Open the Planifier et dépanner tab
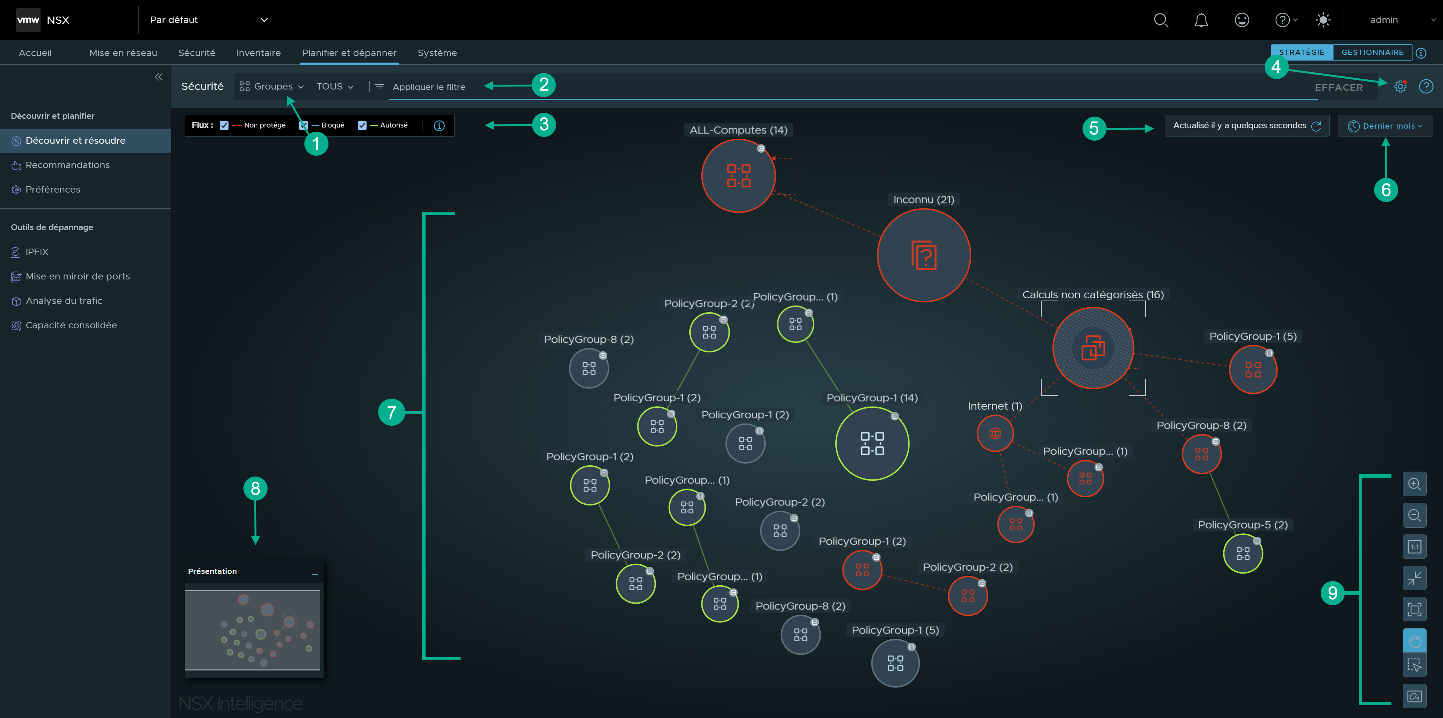The height and width of the screenshot is (718, 1443). (x=349, y=53)
